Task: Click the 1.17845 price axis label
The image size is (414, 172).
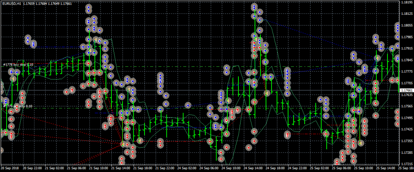Action: click(x=406, y=60)
